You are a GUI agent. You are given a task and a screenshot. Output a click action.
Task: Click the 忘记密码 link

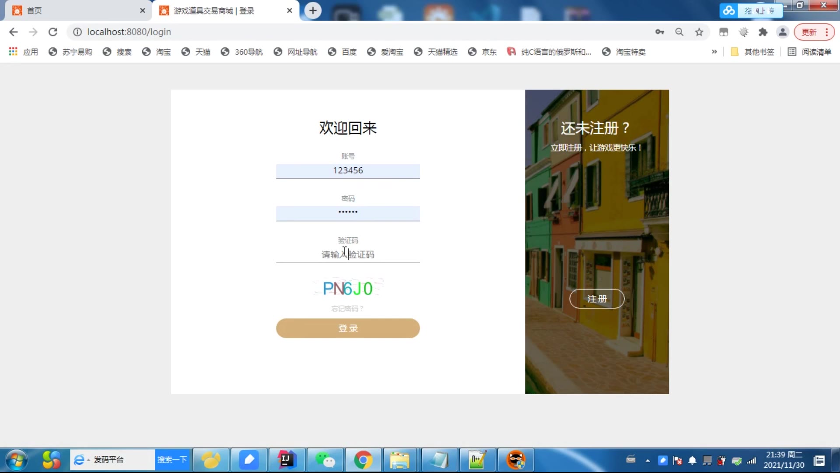tap(348, 309)
